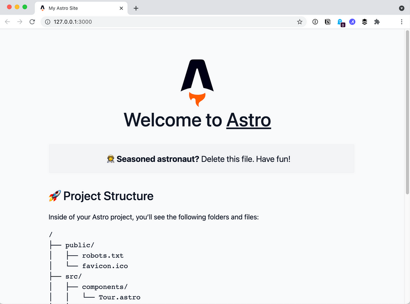Go back with the browser back arrow

tap(7, 22)
